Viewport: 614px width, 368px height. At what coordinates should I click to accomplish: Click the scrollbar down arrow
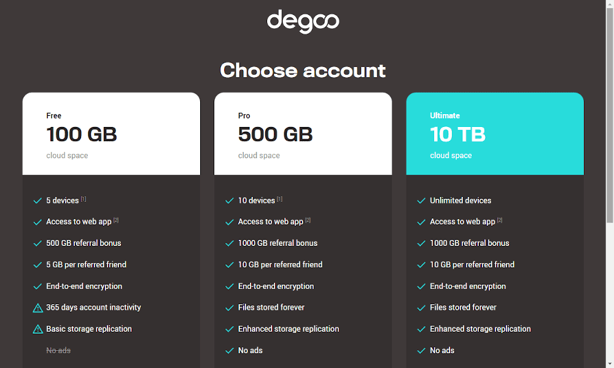pos(610,364)
